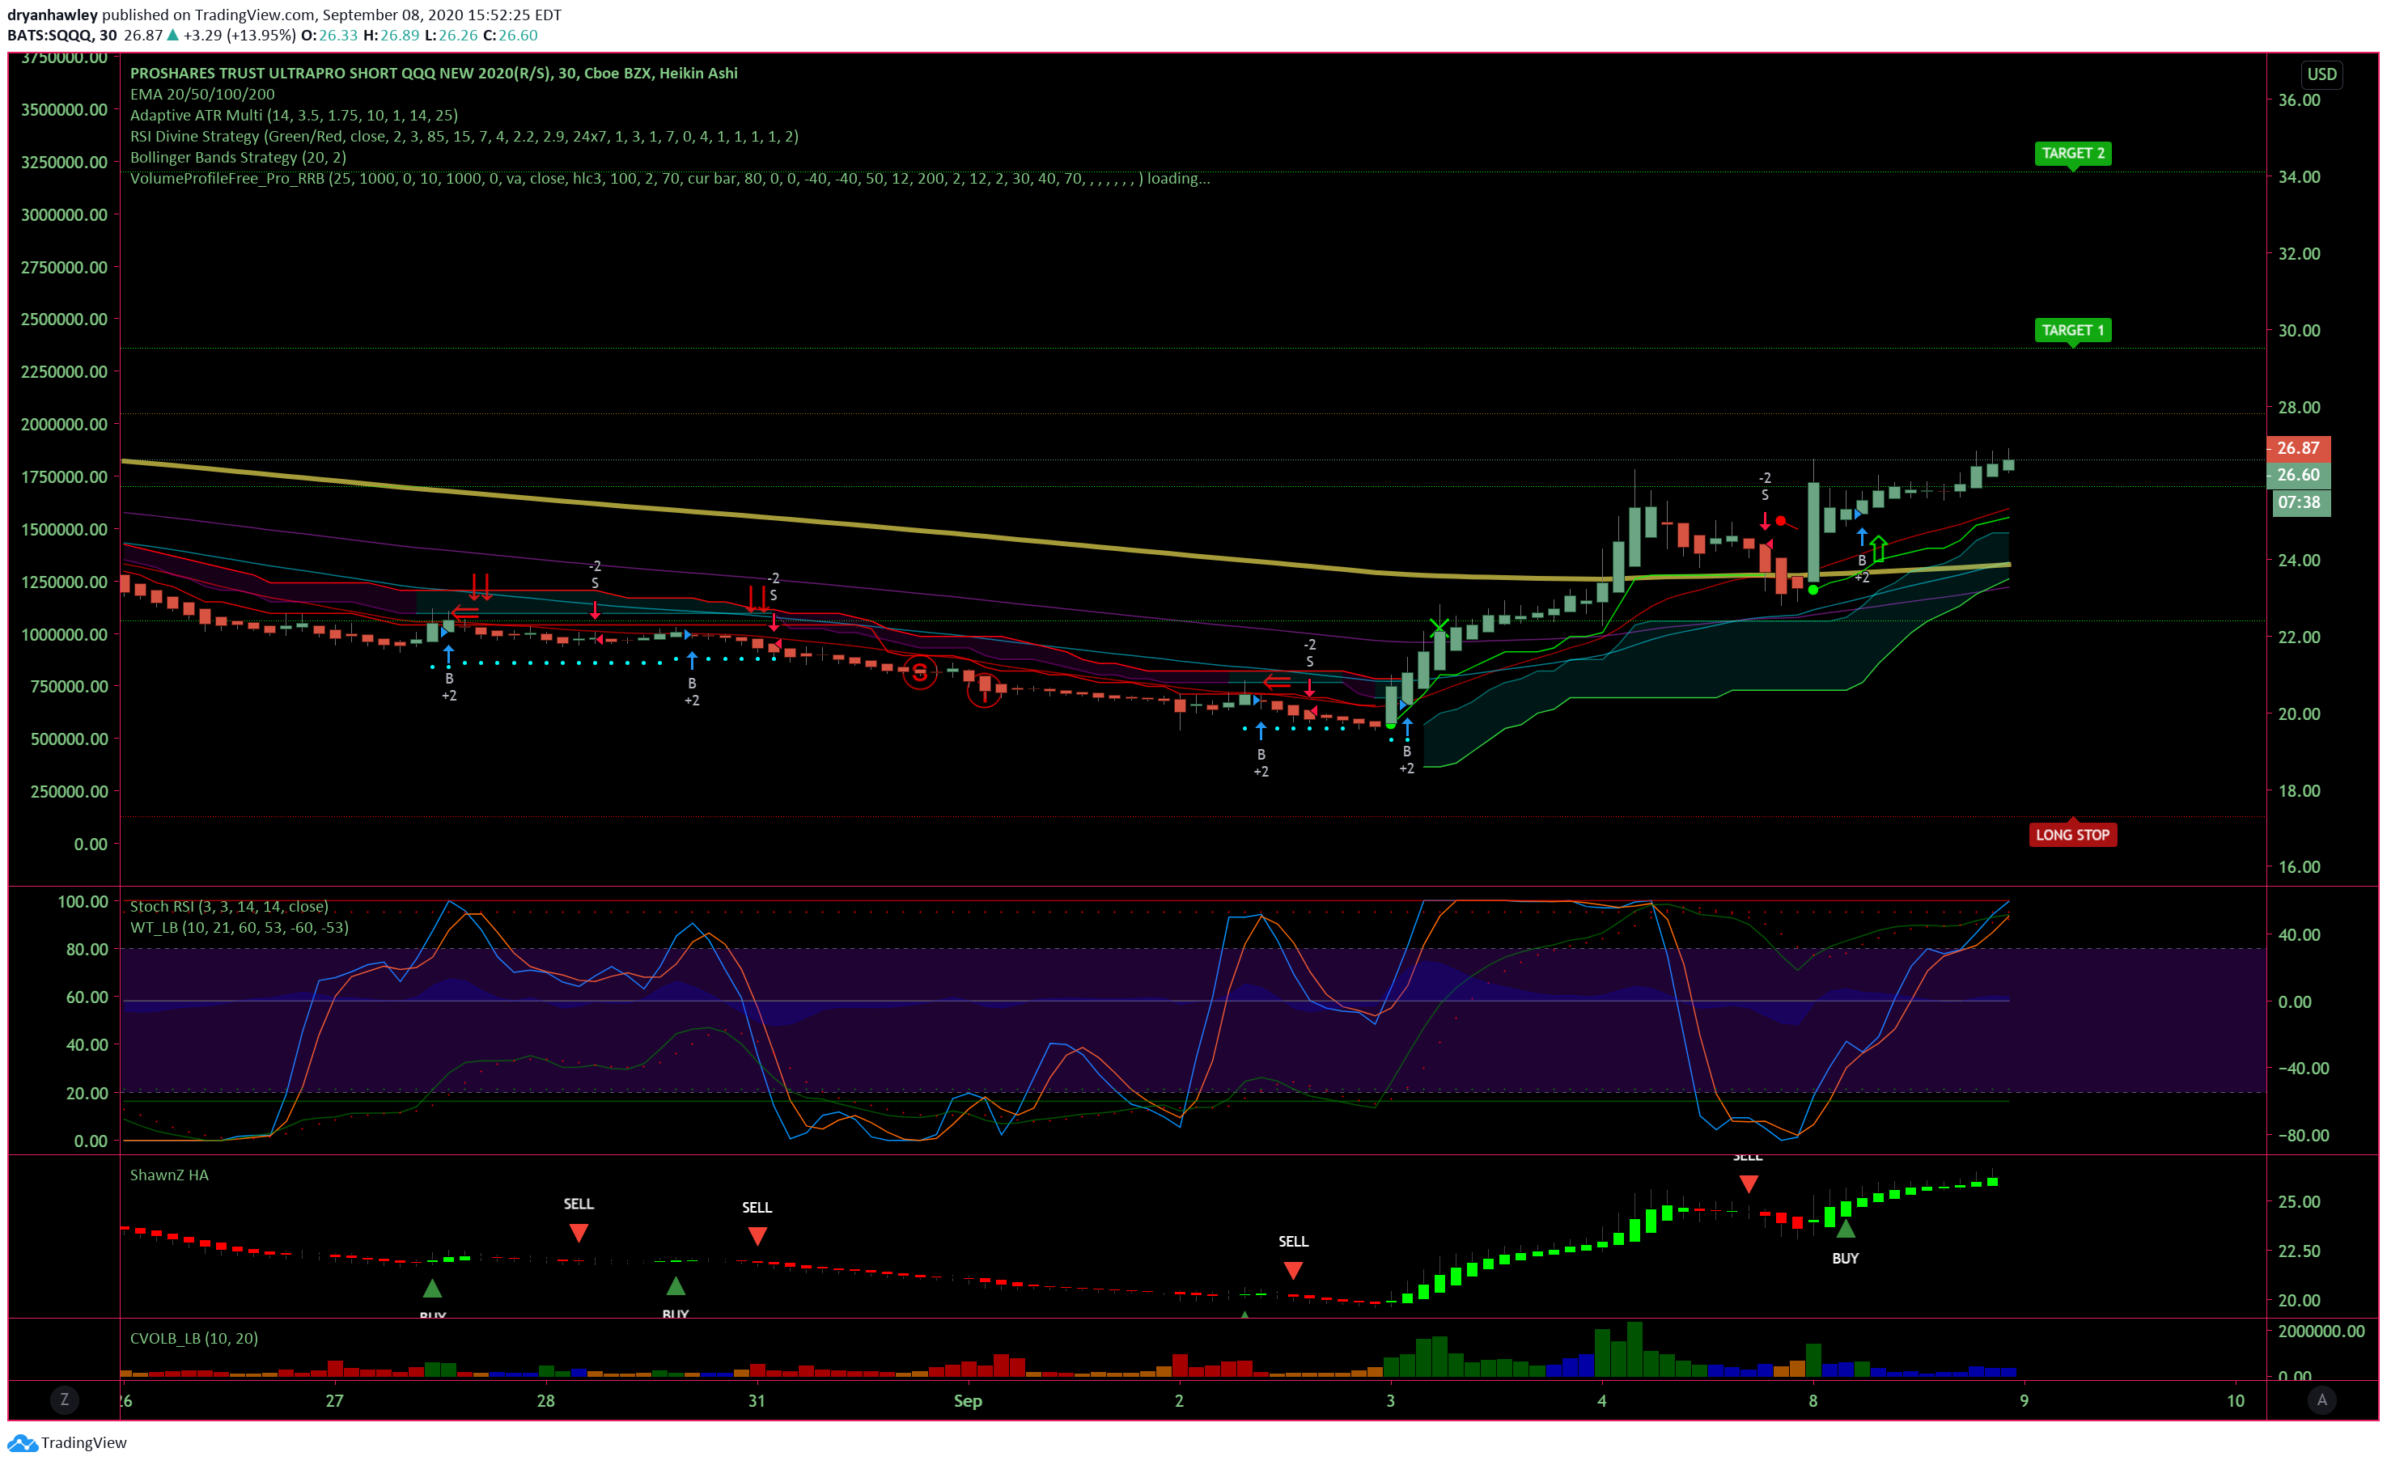Click the 30.00 price axis label
Viewport: 2387px width, 1465px height.
(2298, 330)
